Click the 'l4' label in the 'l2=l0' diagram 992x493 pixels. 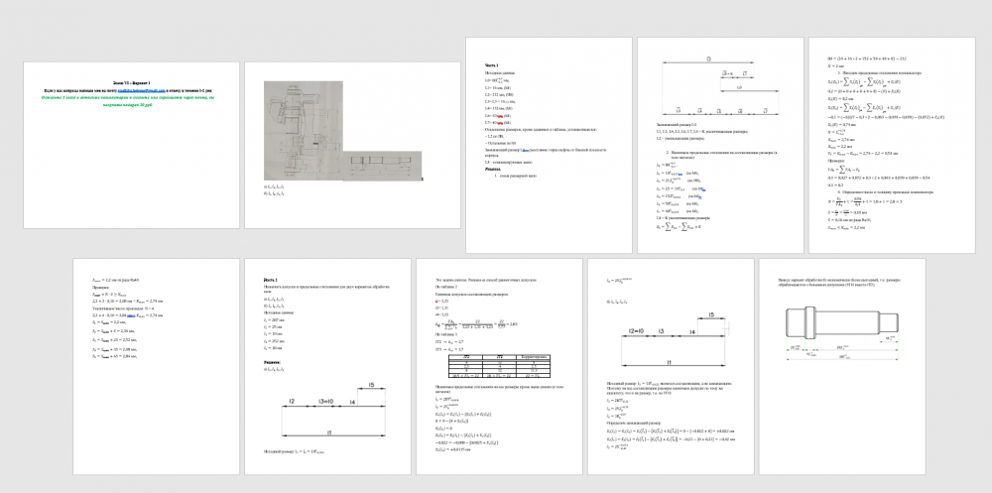click(x=692, y=332)
